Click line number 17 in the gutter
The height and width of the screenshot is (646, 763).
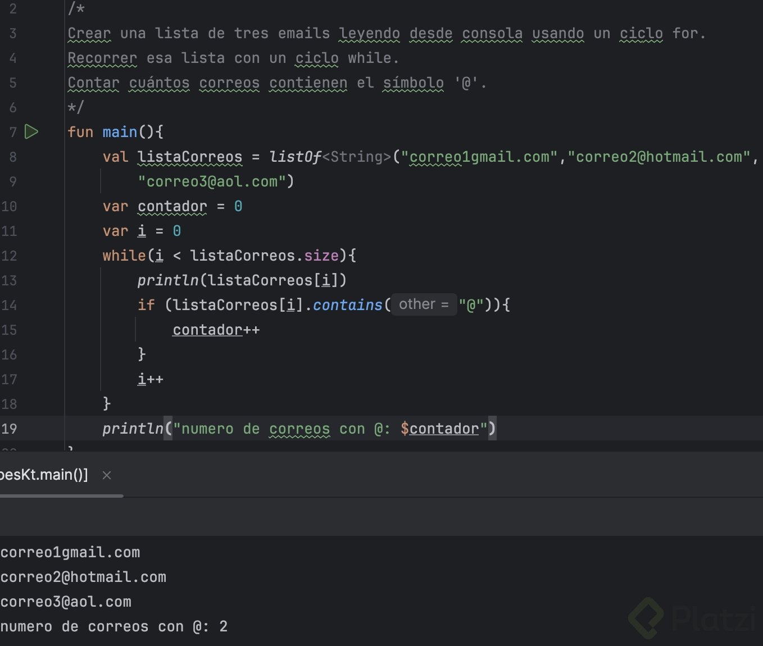coord(9,379)
